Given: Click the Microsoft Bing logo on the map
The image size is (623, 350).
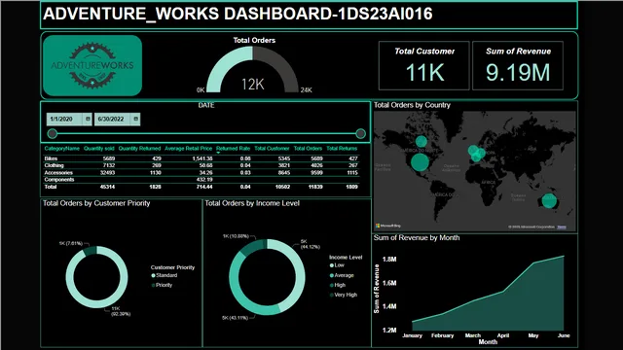Looking at the screenshot, I should tap(387, 226).
